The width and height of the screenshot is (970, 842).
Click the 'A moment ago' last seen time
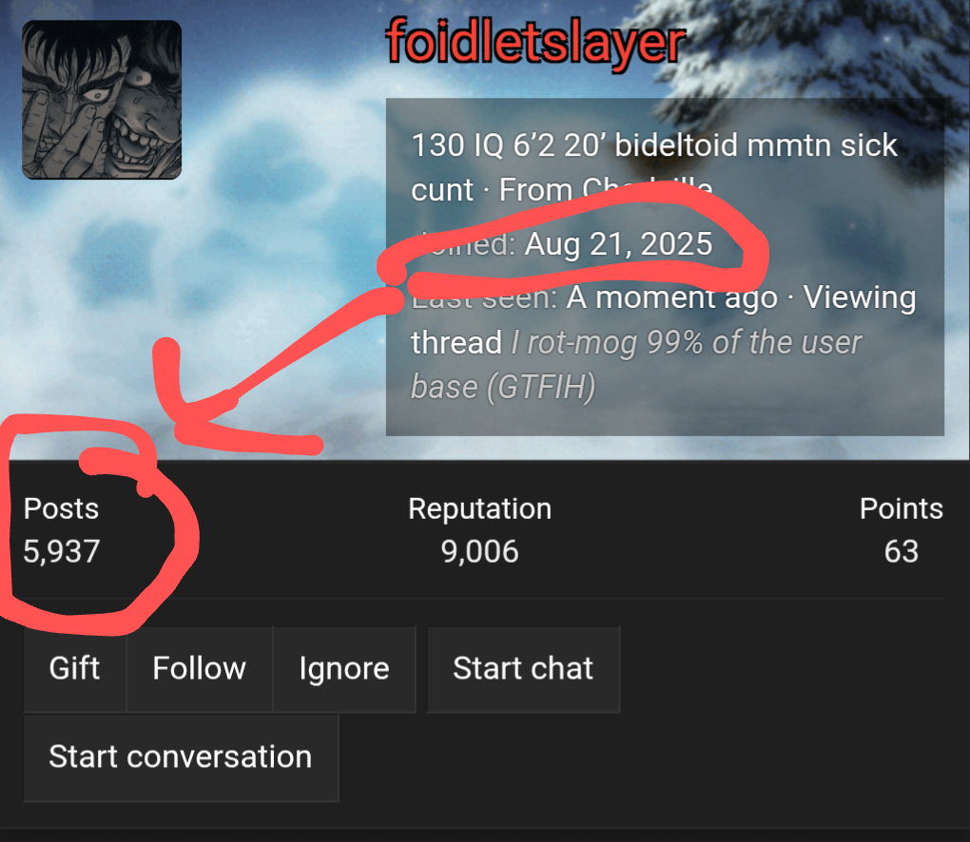point(672,298)
